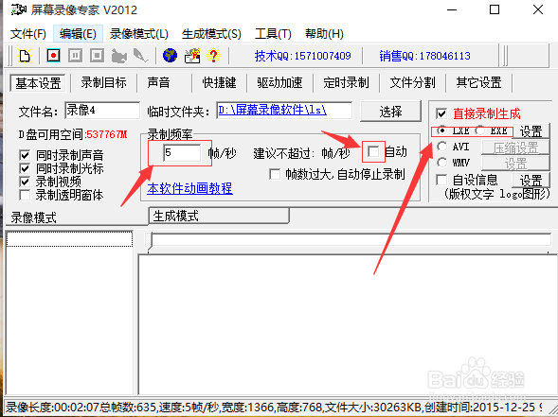Switch to the 生成模式 panel tab
The image size is (558, 417).
[219, 216]
